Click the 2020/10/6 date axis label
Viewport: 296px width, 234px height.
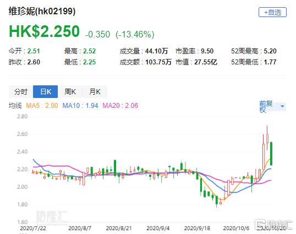(x=236, y=228)
